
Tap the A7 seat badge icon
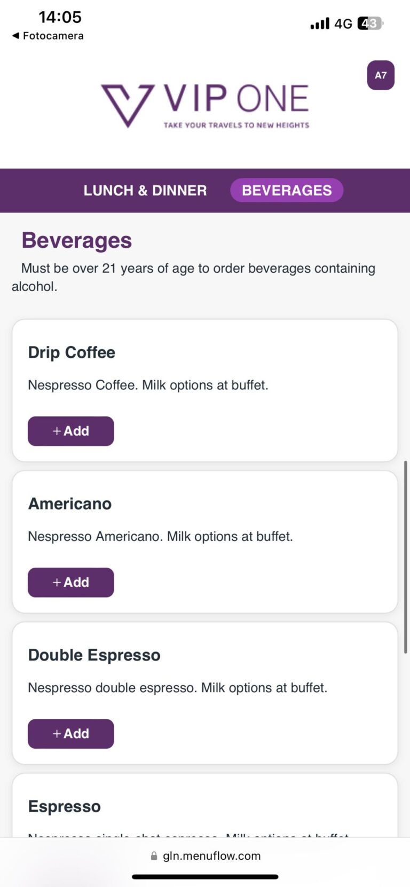(381, 75)
